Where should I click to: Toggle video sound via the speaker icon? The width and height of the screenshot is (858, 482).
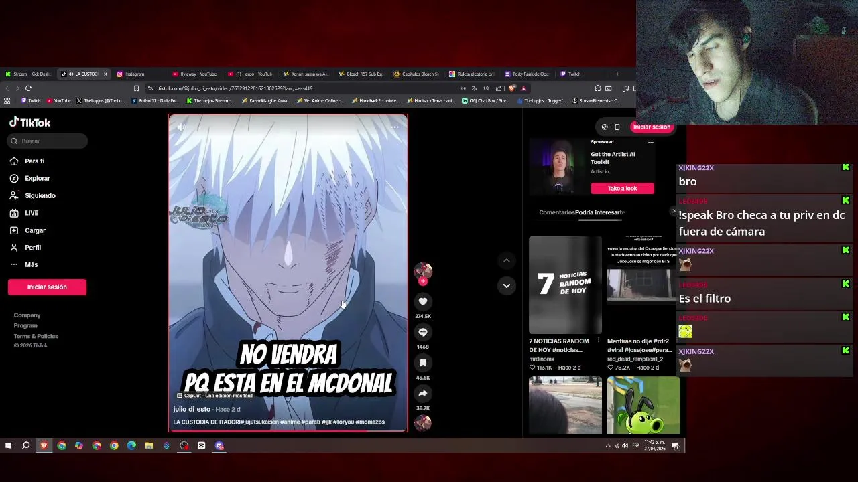[181, 127]
